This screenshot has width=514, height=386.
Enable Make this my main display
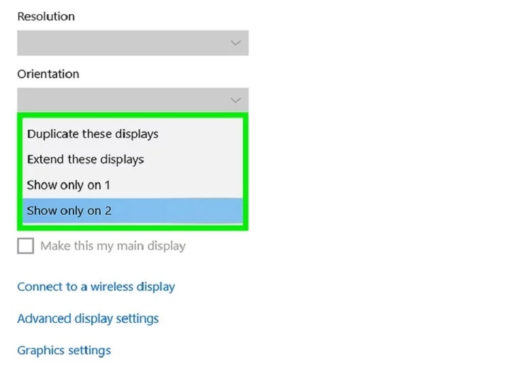(x=25, y=246)
